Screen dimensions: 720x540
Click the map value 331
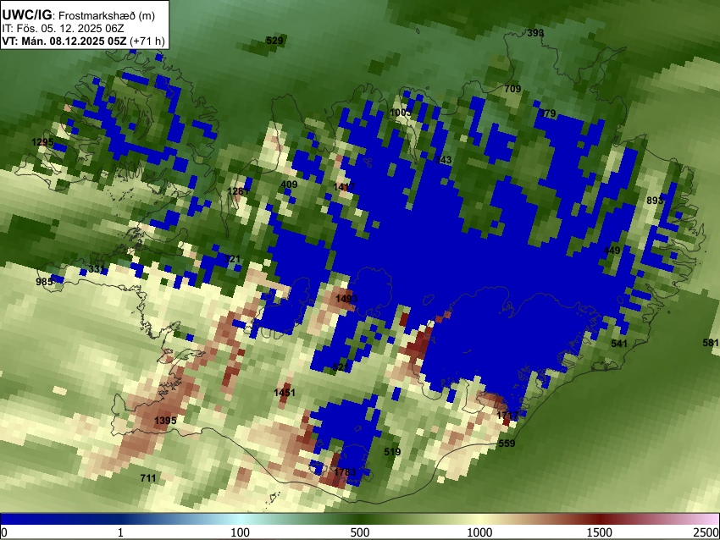click(97, 269)
